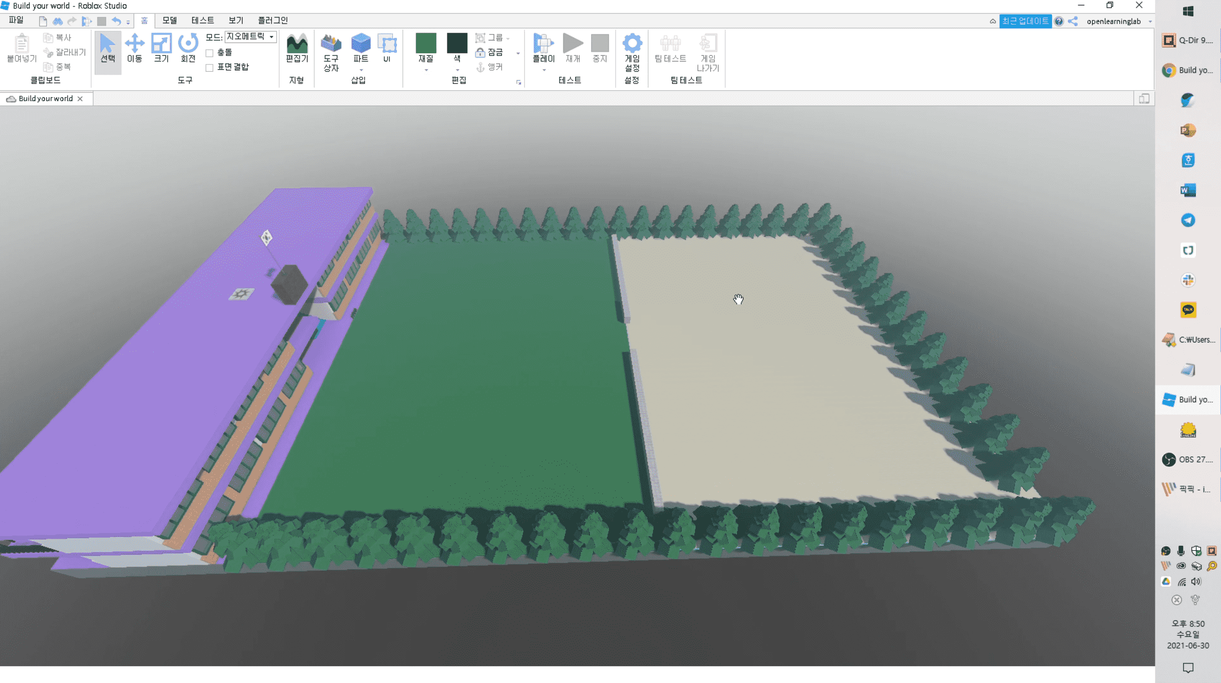Switch to the View (보기) tab

tap(236, 20)
